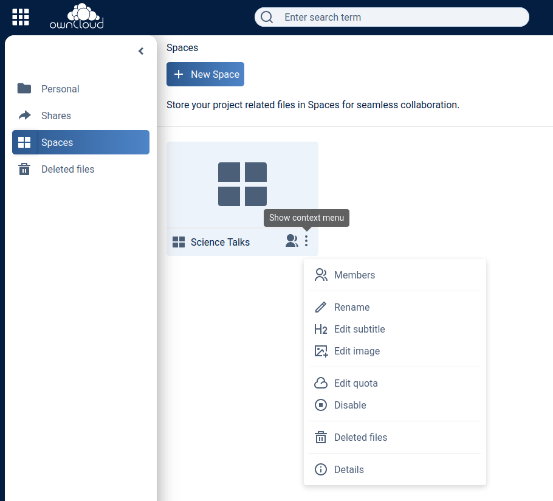Click the New Space button
Viewport: 553px width, 501px height.
tap(205, 74)
